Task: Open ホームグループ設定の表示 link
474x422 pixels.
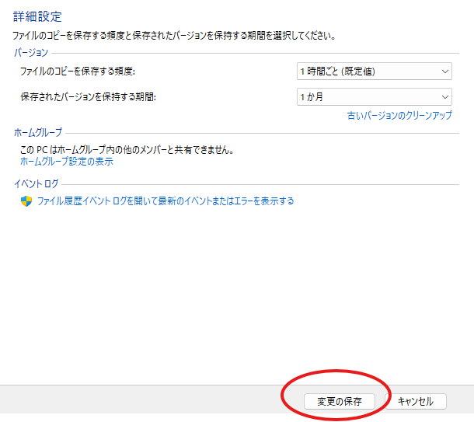Action: coord(67,162)
